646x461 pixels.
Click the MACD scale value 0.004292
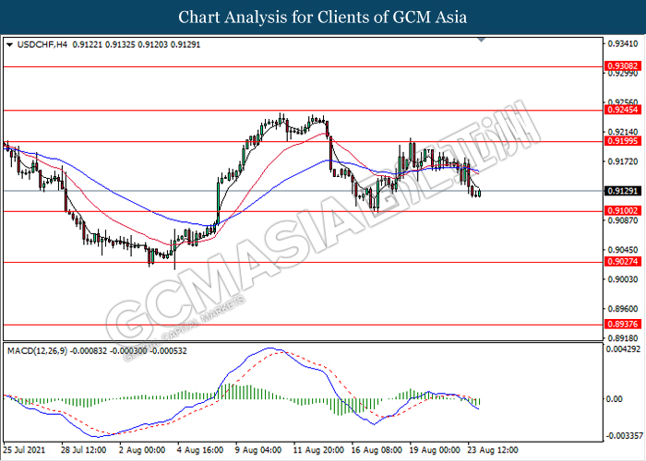624,349
